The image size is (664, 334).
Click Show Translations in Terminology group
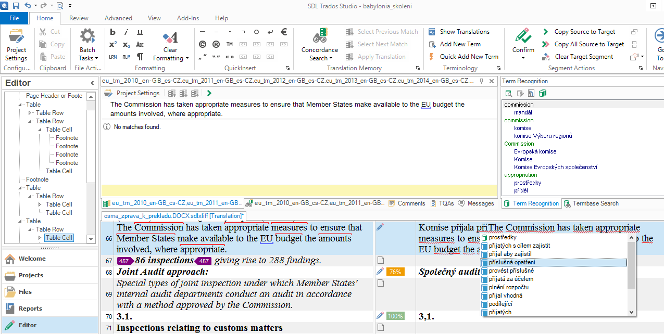[x=459, y=32]
